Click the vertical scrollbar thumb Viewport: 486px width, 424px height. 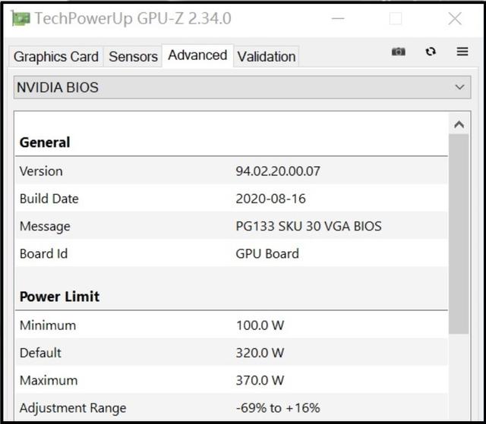pos(459,234)
